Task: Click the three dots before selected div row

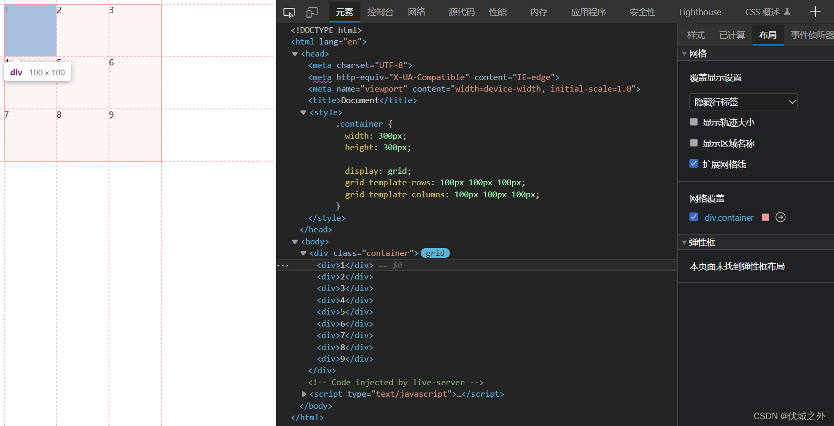Action: tap(283, 265)
